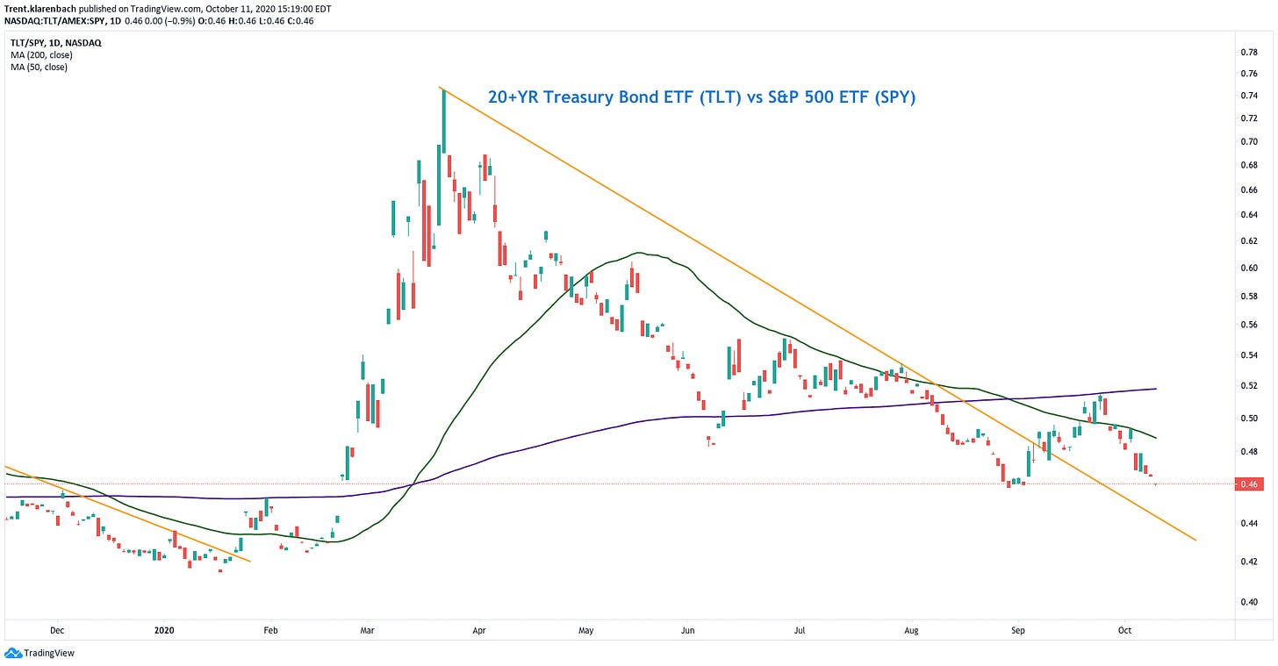
Task: Click the 0.78 price axis label
Action: click(x=1250, y=52)
